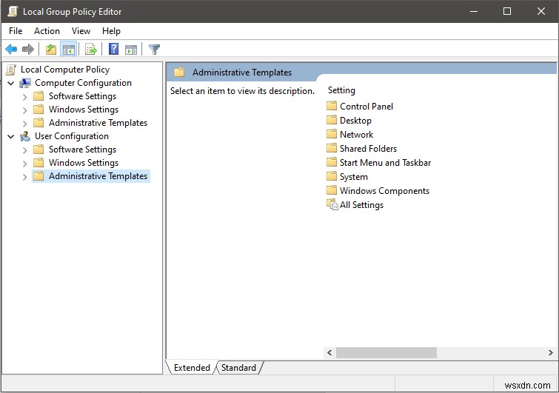Click the Setting column header
Screen dimensions: 559x393
click(x=341, y=90)
